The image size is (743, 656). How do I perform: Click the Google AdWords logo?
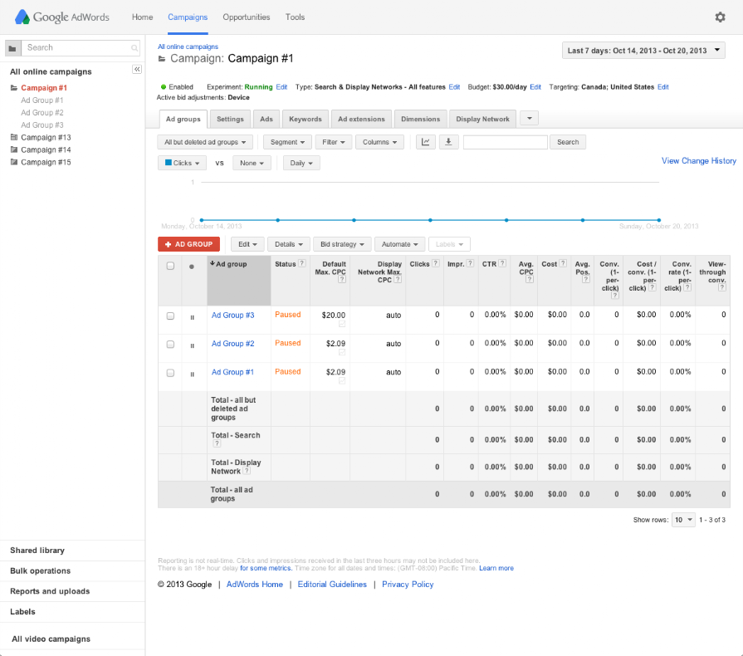[62, 17]
